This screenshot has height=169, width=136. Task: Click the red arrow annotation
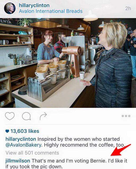[x=121, y=150]
